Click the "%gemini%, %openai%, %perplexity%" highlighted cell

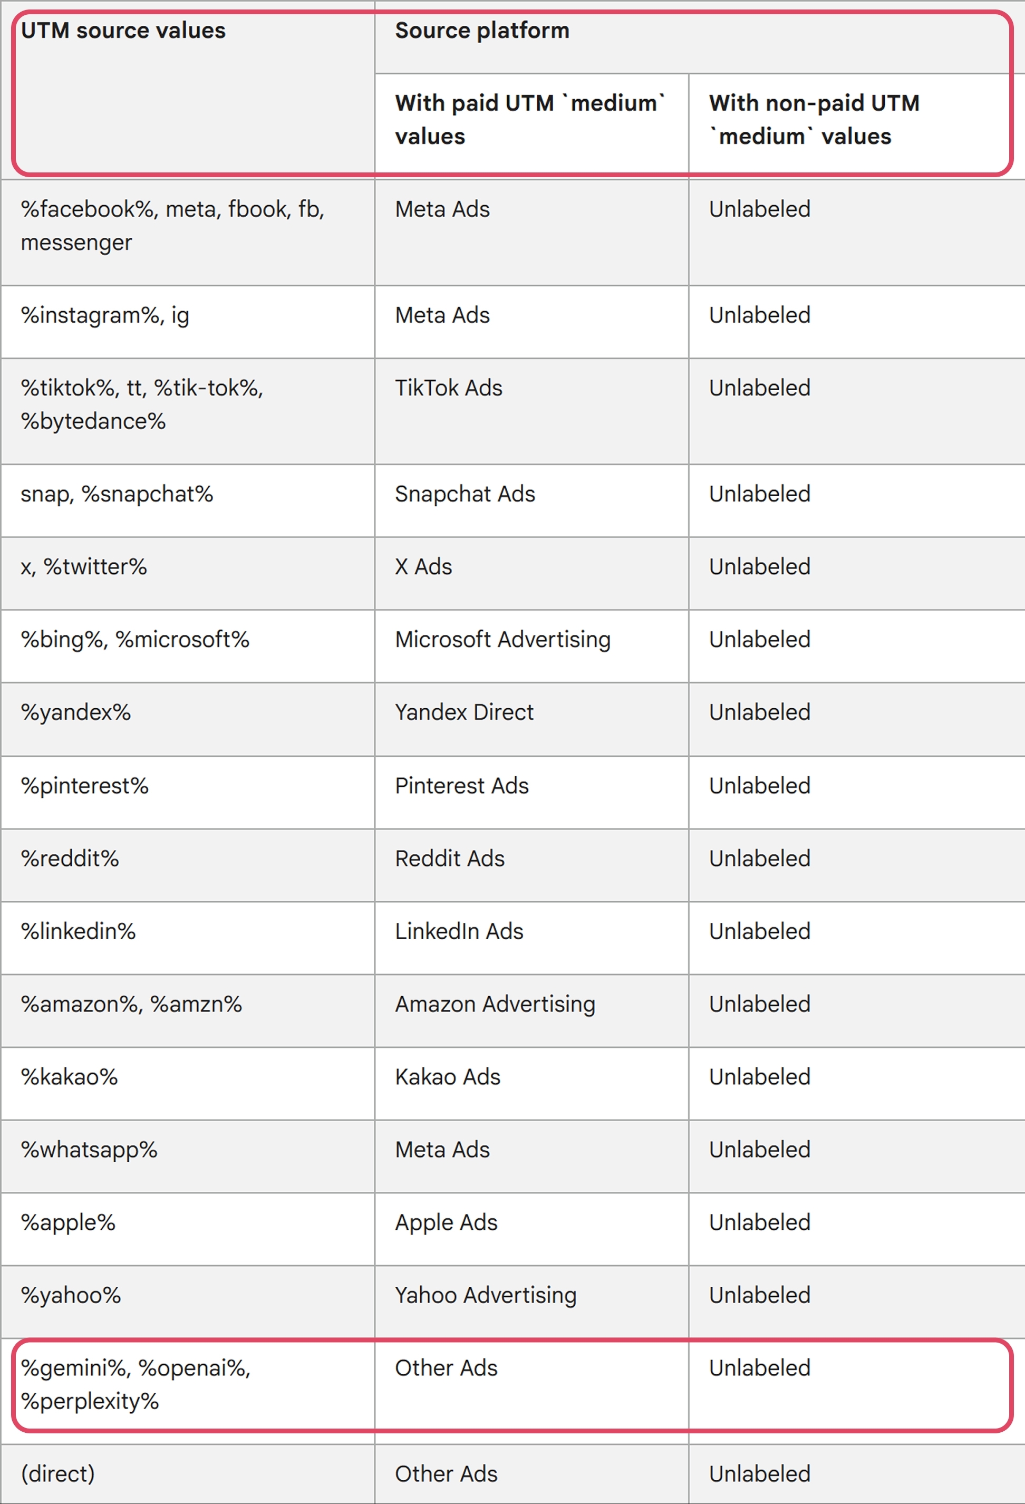(188, 1391)
